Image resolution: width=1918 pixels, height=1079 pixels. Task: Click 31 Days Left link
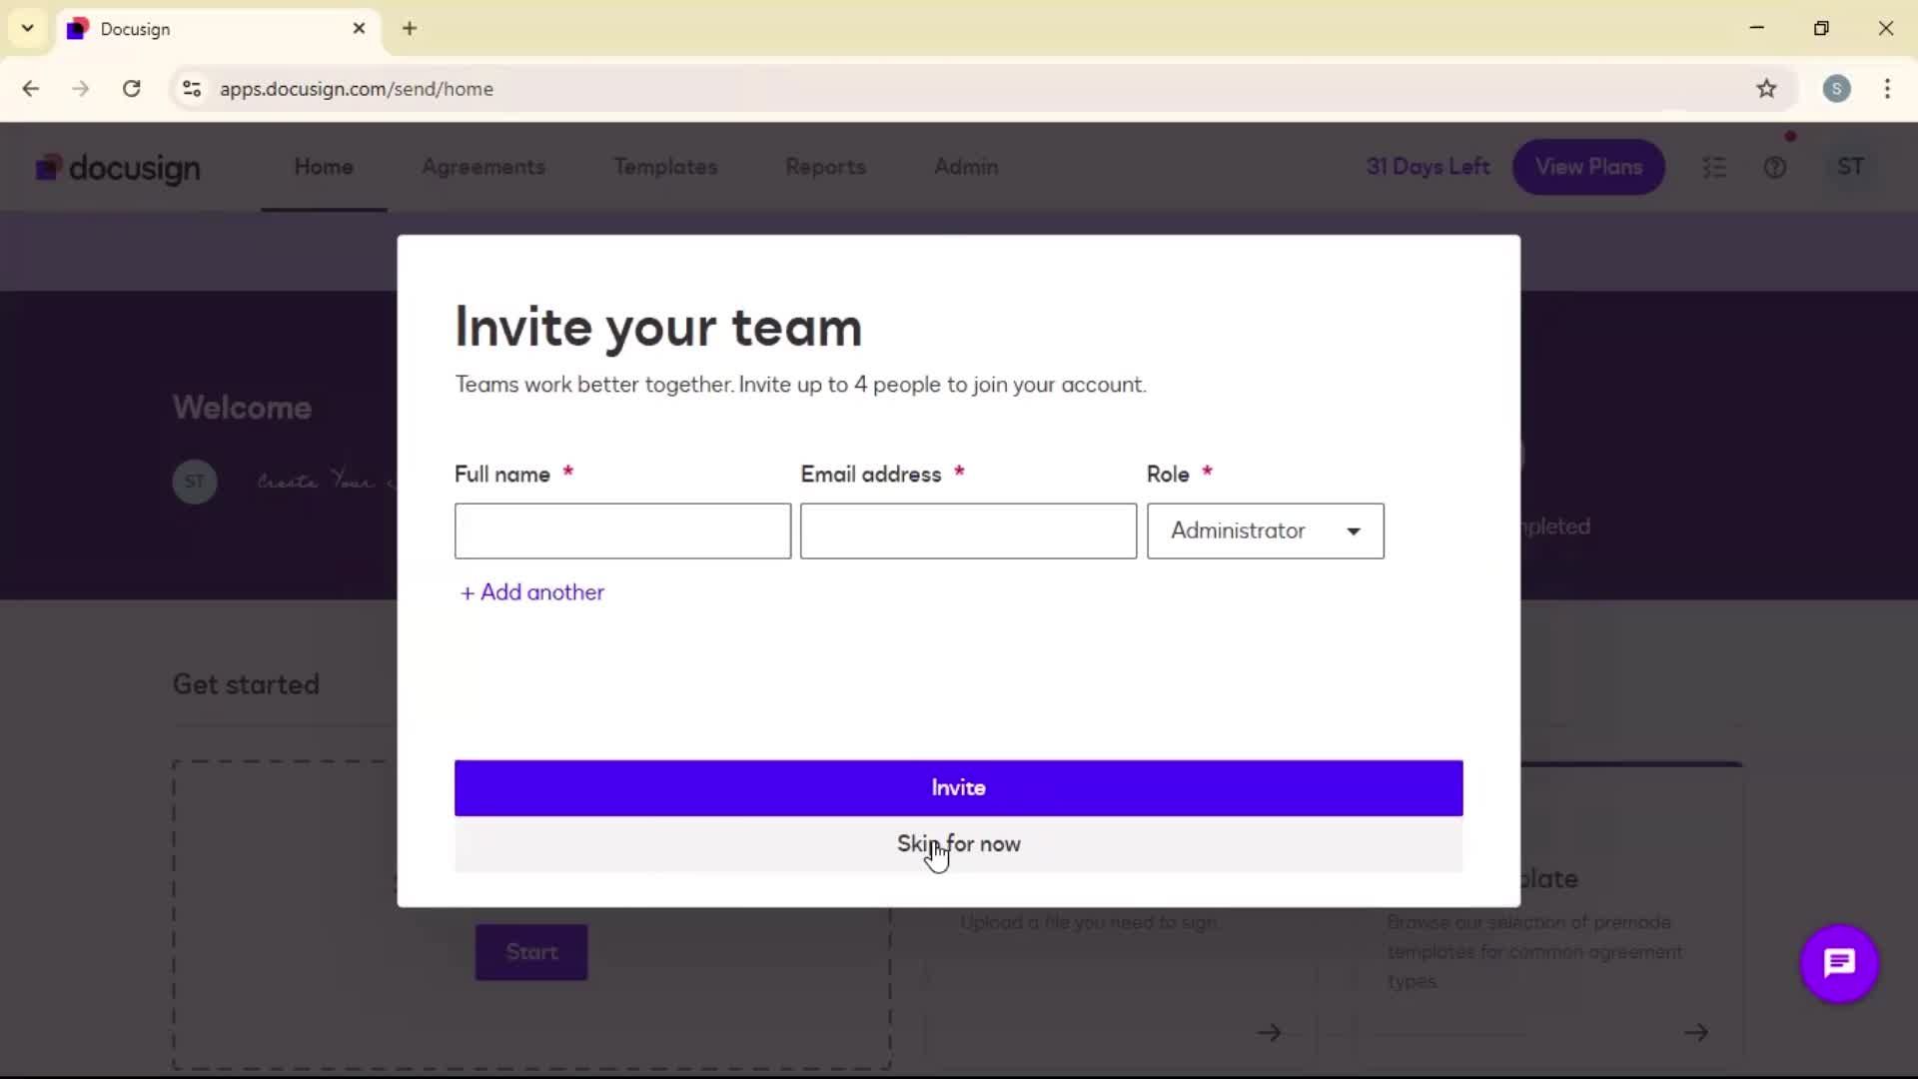(1428, 167)
